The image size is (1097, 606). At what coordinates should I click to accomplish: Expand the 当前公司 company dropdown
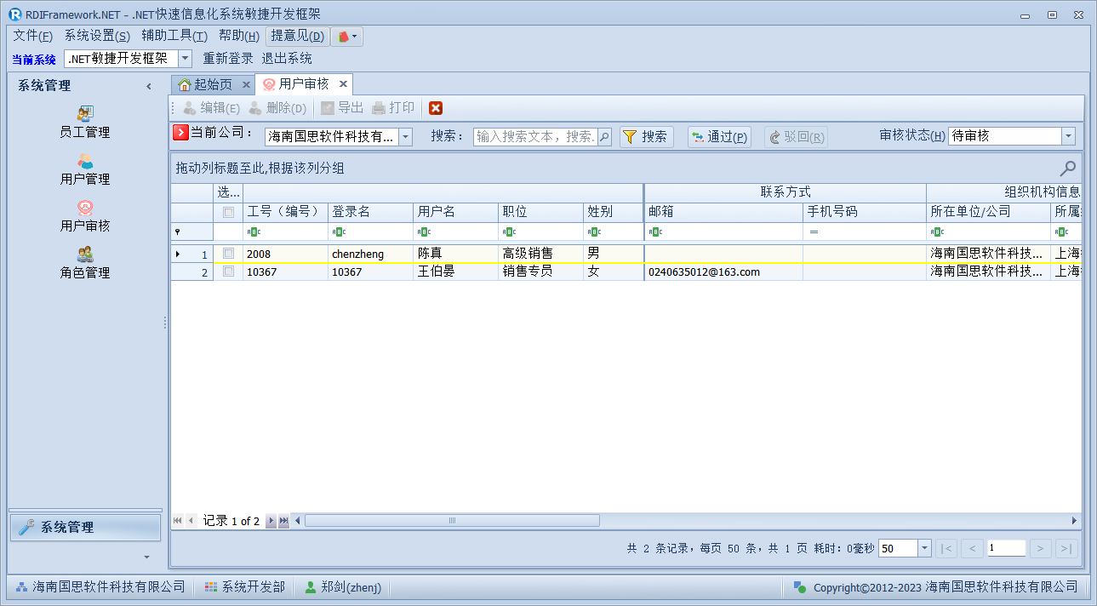405,137
